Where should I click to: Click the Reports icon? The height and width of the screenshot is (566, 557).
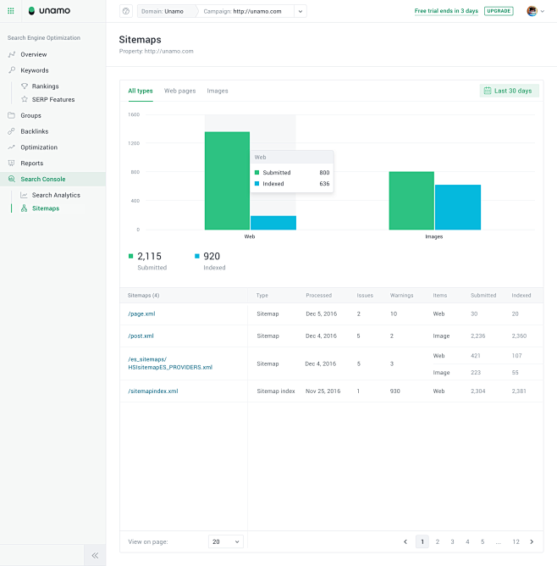(x=12, y=163)
